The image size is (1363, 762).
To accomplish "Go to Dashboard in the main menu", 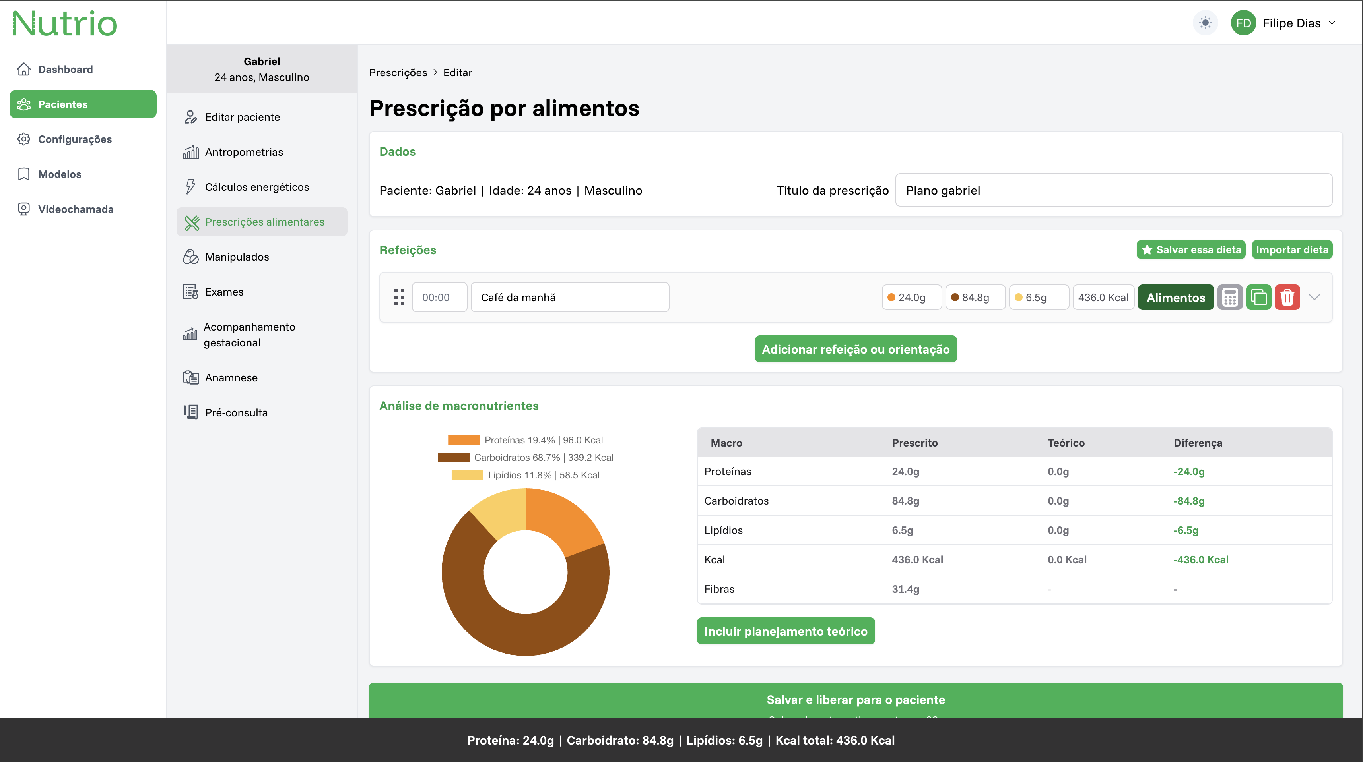I will [65, 69].
